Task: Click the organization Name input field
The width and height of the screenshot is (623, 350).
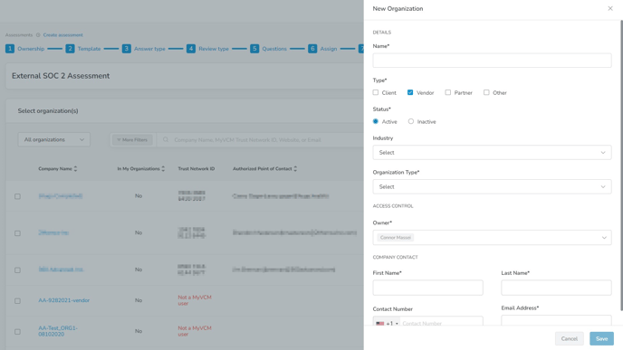Action: click(x=492, y=61)
